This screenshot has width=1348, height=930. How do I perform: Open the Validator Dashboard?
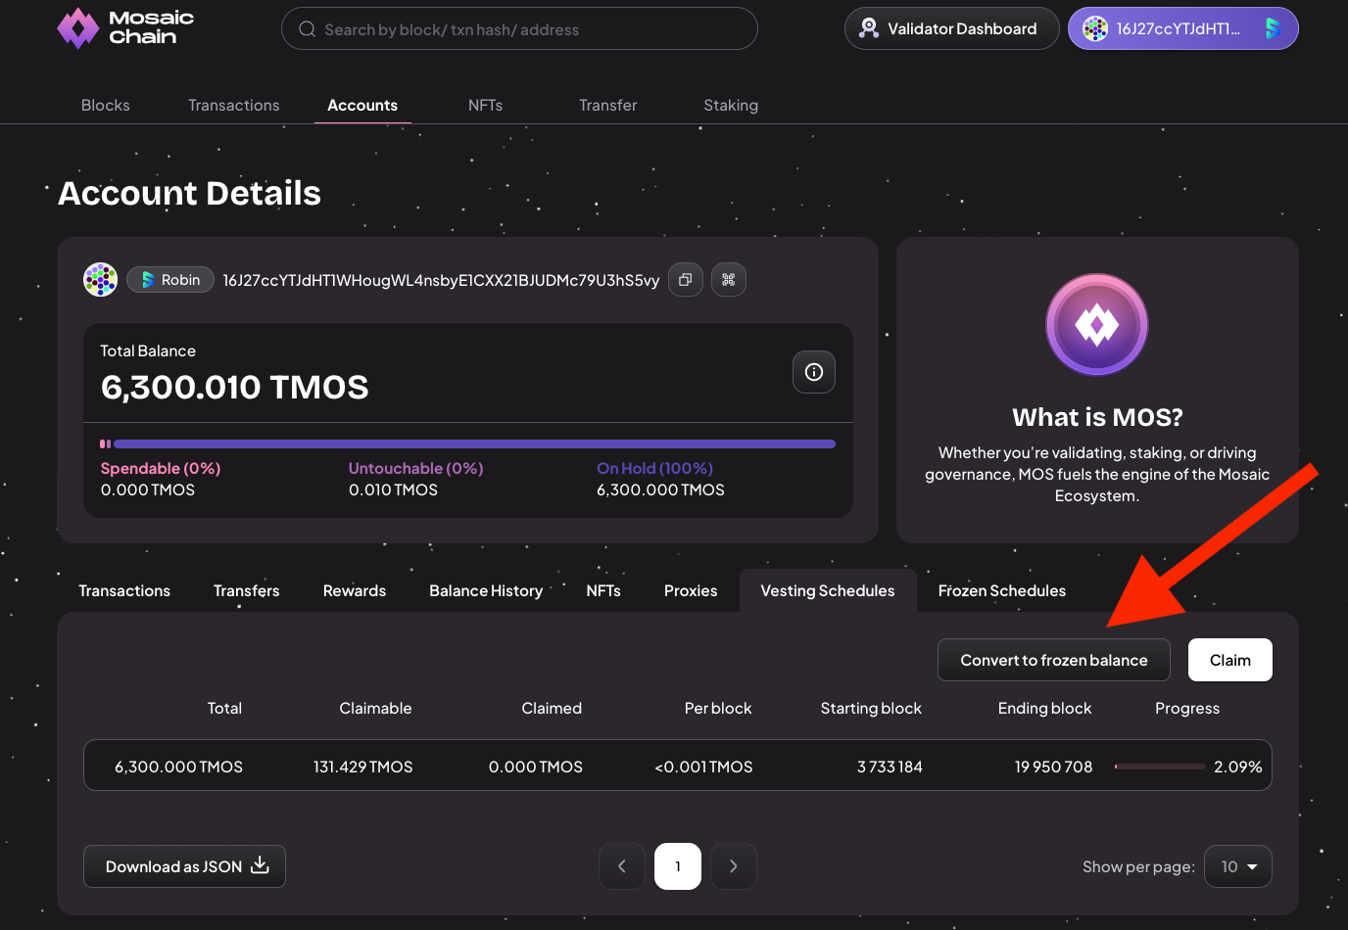coord(950,28)
